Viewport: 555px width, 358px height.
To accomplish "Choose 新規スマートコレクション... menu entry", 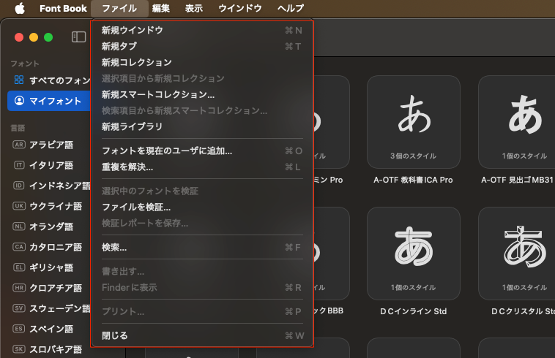I will tap(158, 94).
